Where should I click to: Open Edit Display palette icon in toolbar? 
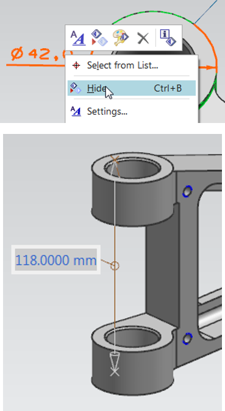tap(120, 38)
